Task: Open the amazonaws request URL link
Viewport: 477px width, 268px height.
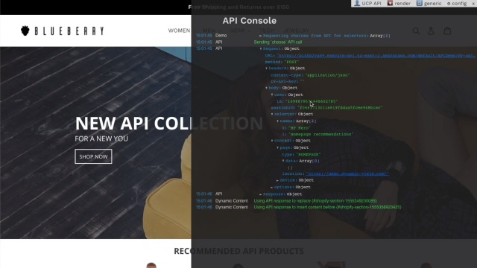Action: tap(376, 56)
